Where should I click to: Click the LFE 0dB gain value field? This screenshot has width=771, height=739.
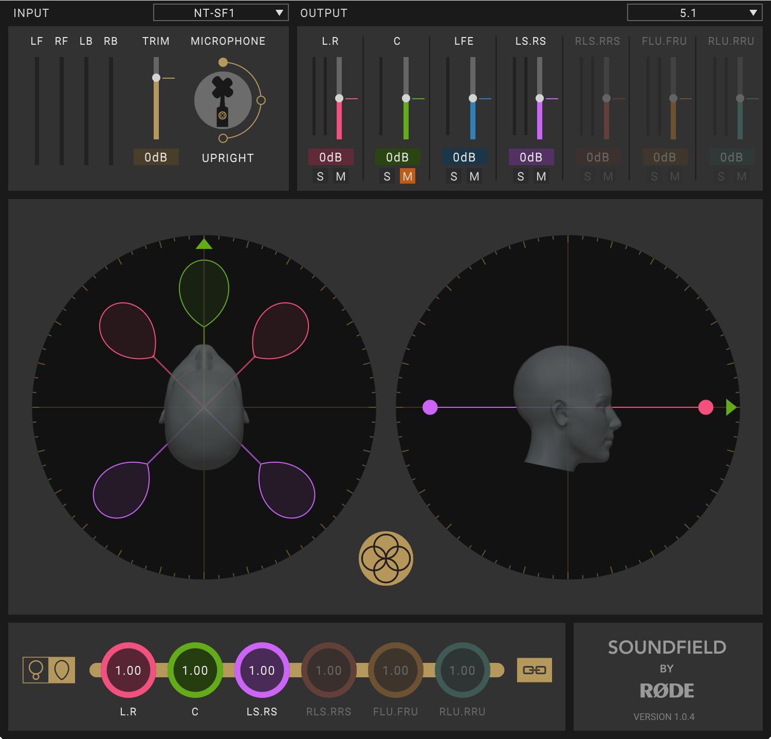464,157
